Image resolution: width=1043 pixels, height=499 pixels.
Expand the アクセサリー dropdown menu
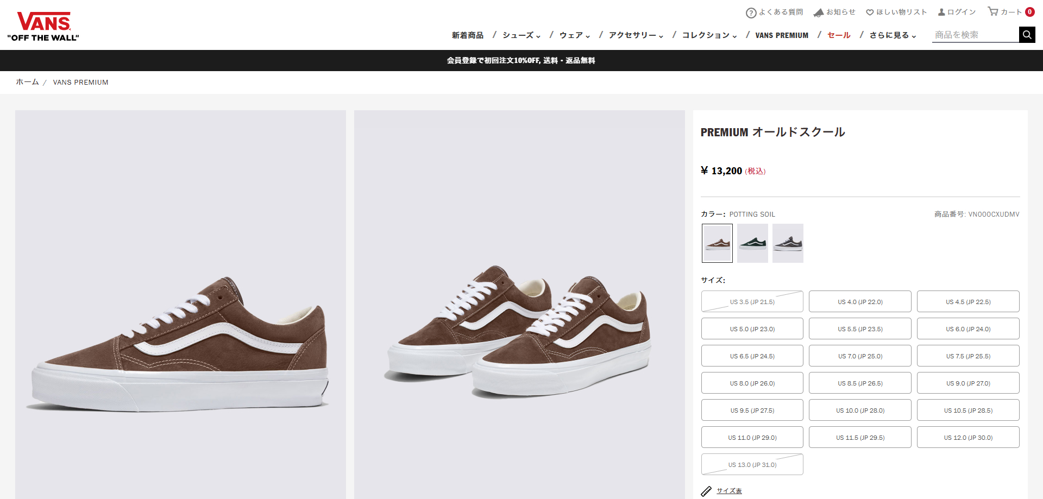[x=636, y=35]
